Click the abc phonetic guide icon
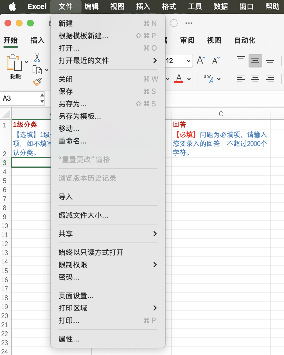The image size is (284, 355). click(209, 78)
